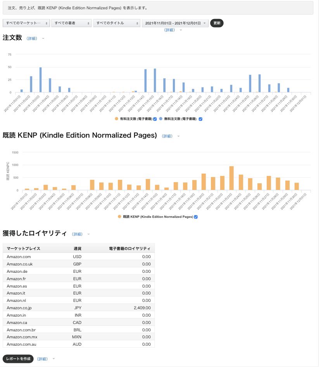Select Amazon.co.jp marketplace cell

coord(19,308)
